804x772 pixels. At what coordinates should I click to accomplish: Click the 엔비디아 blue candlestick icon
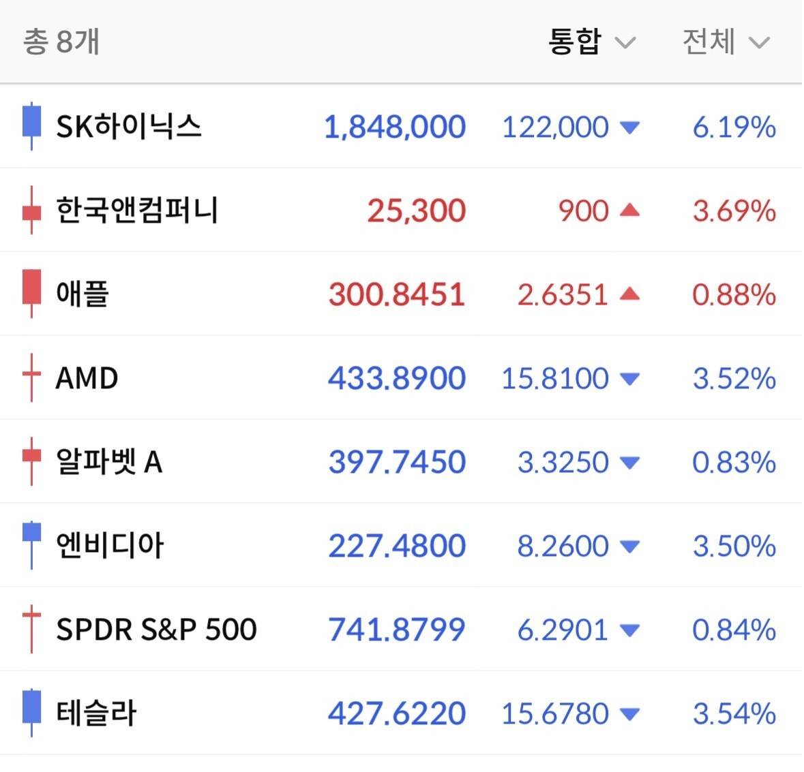32,545
